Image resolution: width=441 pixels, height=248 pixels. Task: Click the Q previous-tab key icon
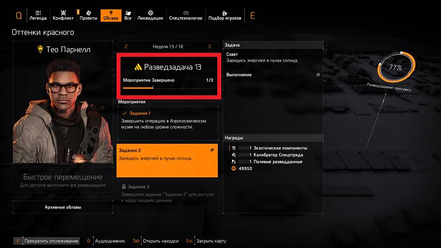[x=19, y=16]
